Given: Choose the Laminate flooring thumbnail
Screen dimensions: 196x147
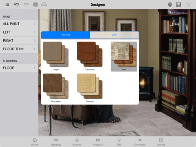Looking at the screenshot, I should pyautogui.click(x=90, y=56).
